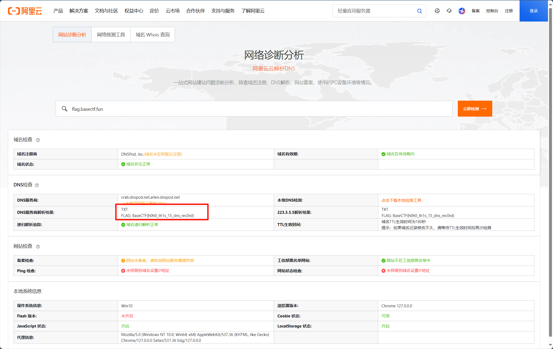Click the help icon next to 域名检查
Image resolution: width=553 pixels, height=349 pixels.
pyautogui.click(x=38, y=140)
